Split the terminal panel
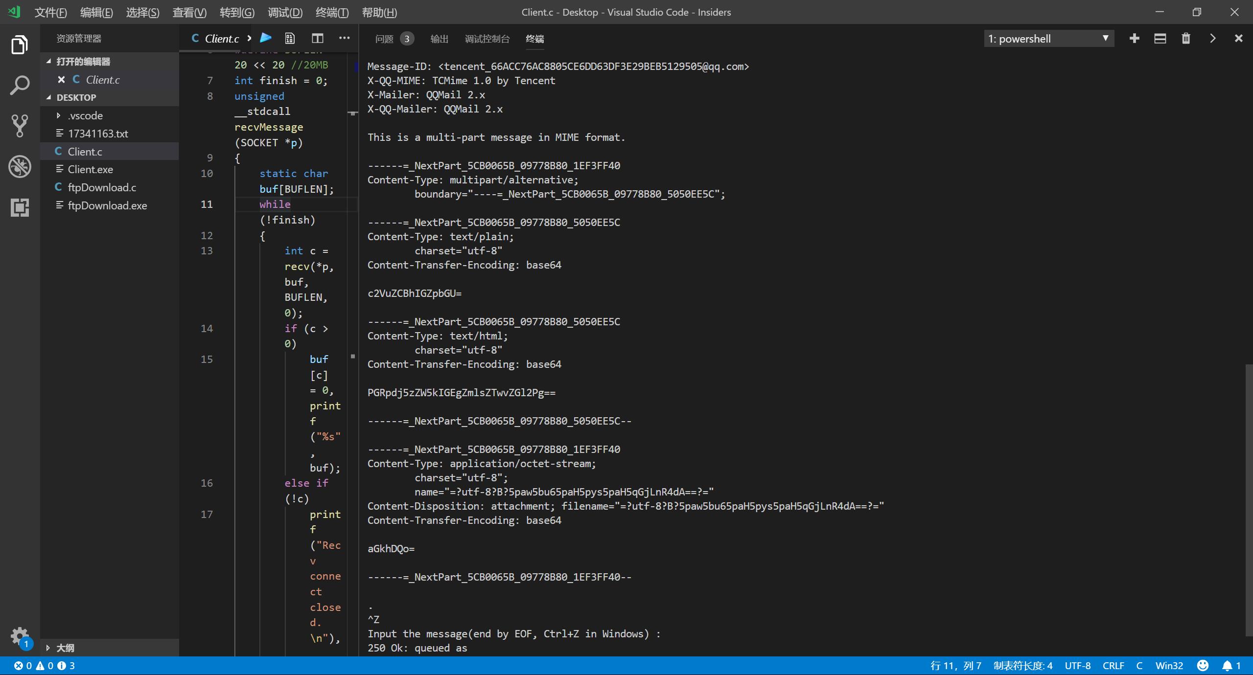Viewport: 1253px width, 675px height. tap(1160, 39)
